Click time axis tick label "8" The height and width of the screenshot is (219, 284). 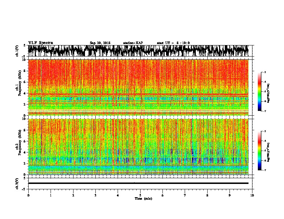[x=207, y=195]
